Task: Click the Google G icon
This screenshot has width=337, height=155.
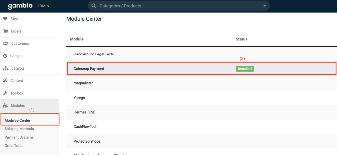Action: (x=5, y=56)
